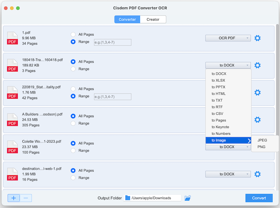Select All Pages for 220819_Stat...itality.pdf
The width and height of the screenshot is (280, 208).
click(x=73, y=89)
